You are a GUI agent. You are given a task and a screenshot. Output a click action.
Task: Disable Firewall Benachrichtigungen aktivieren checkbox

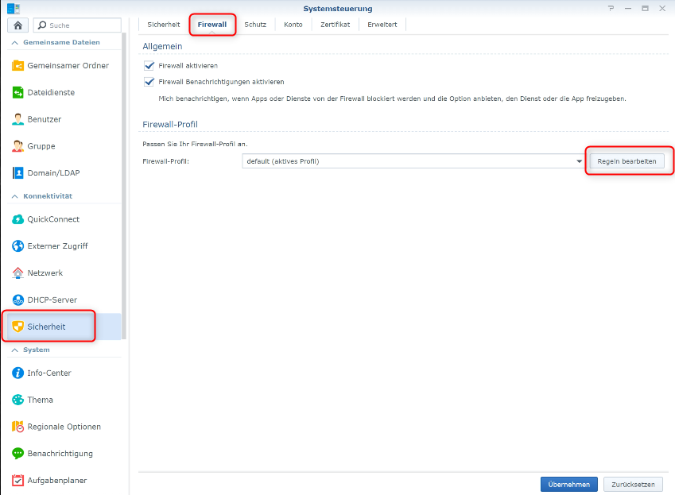[149, 82]
